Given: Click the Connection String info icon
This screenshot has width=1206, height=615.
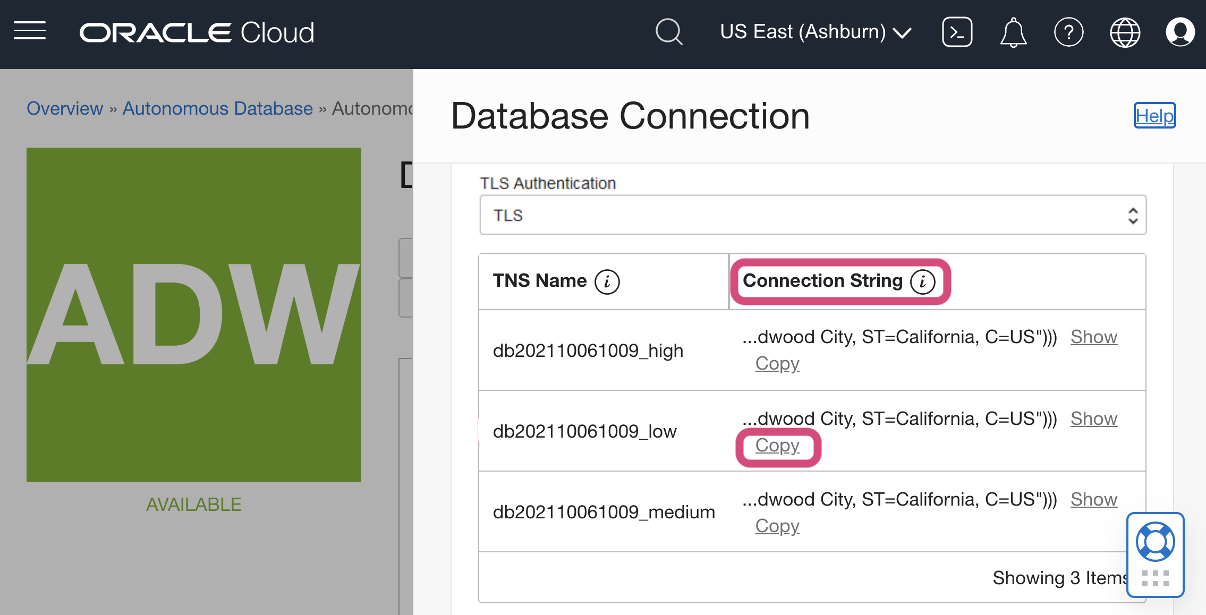Looking at the screenshot, I should [922, 281].
